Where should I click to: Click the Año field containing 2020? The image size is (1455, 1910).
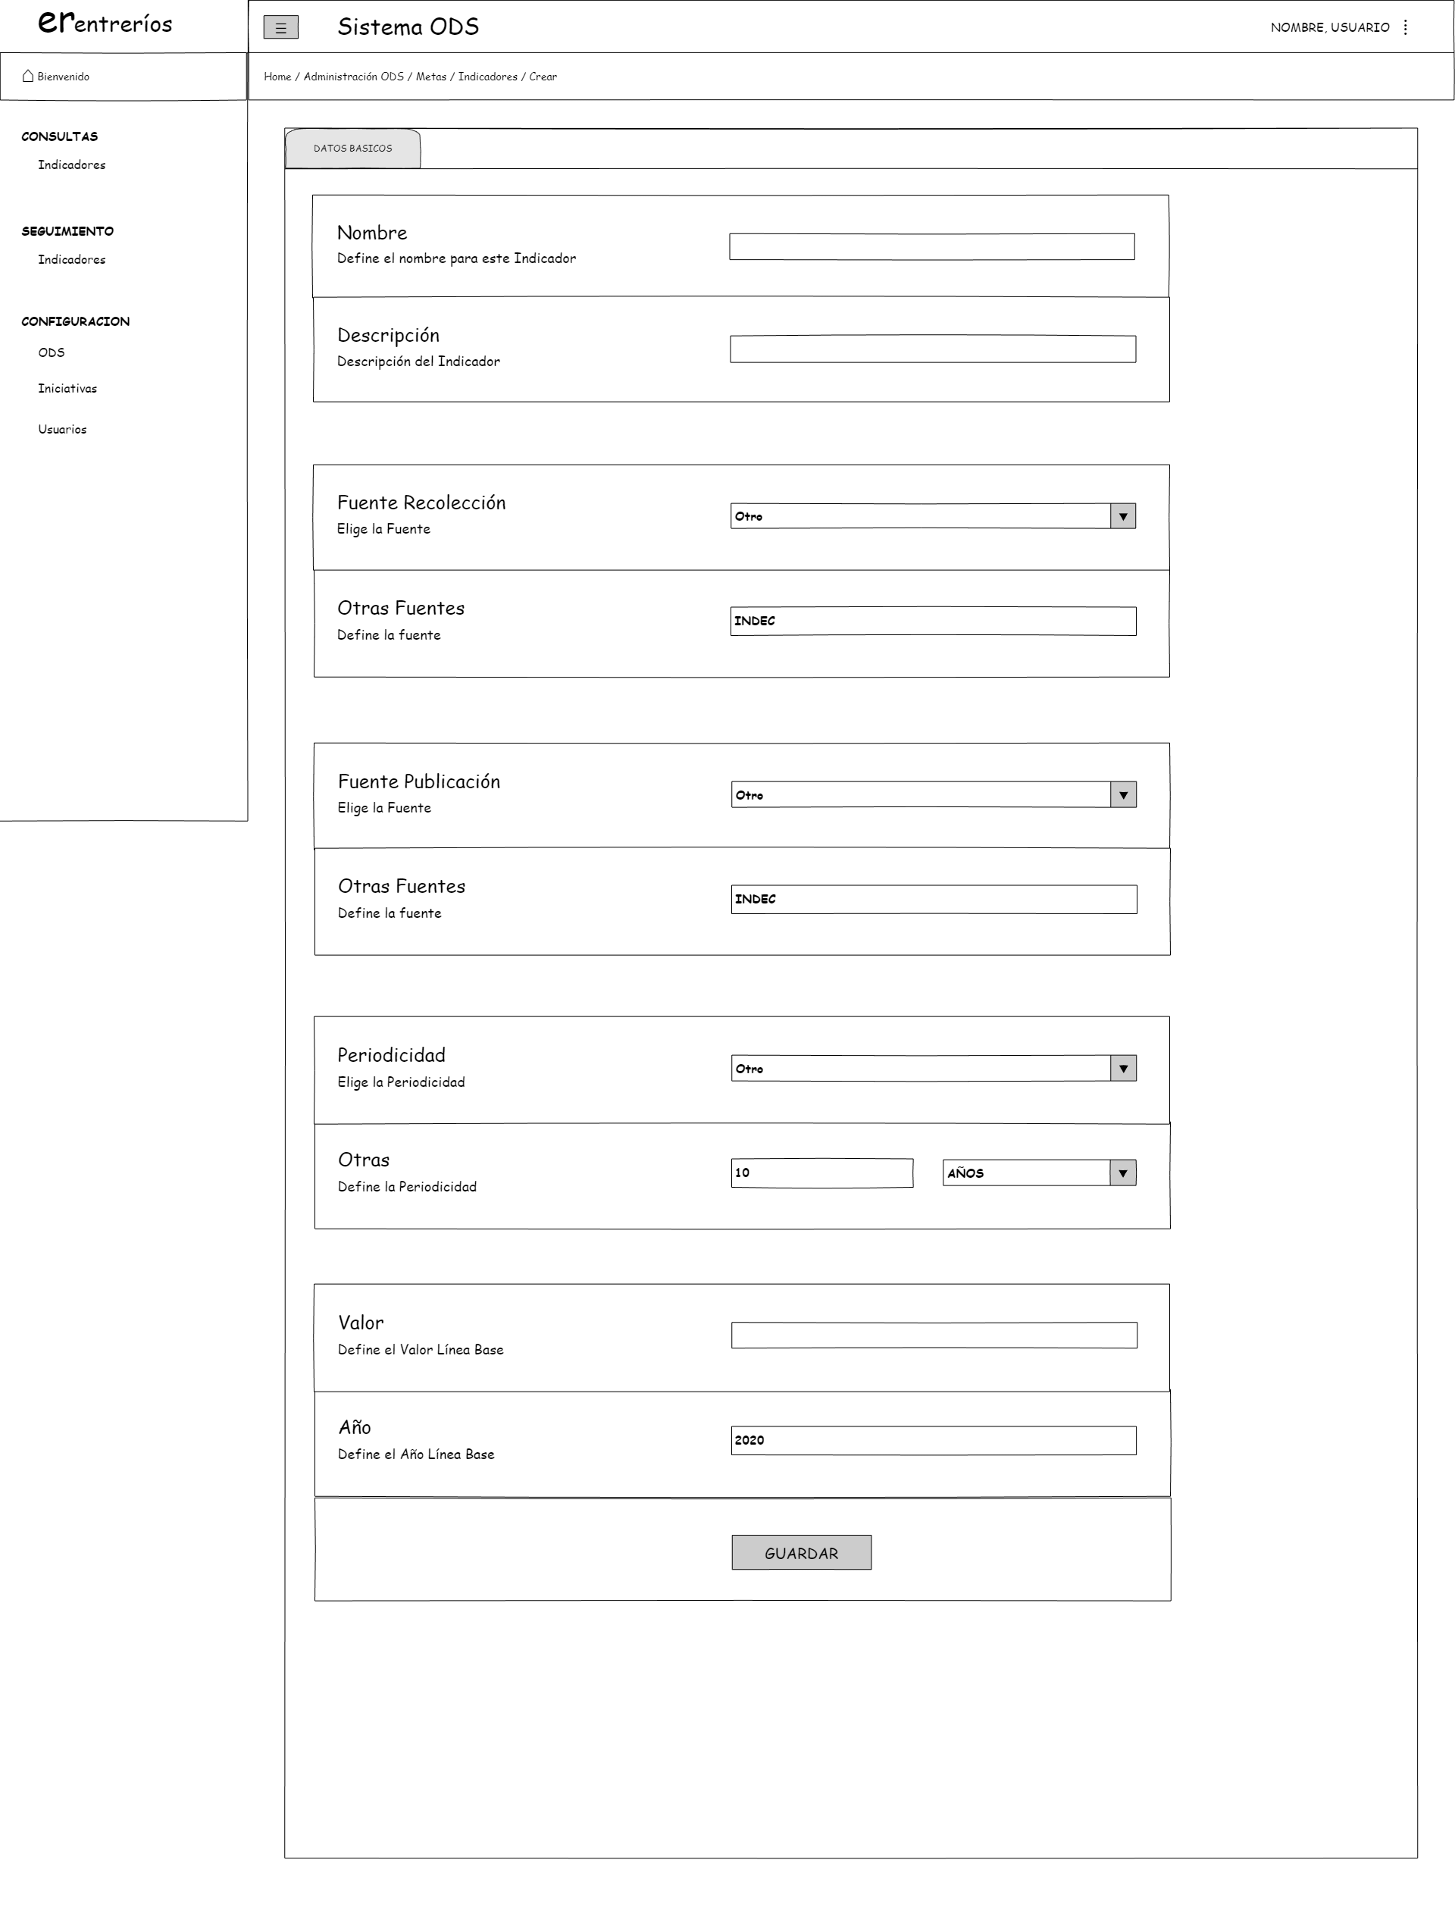(x=934, y=1441)
